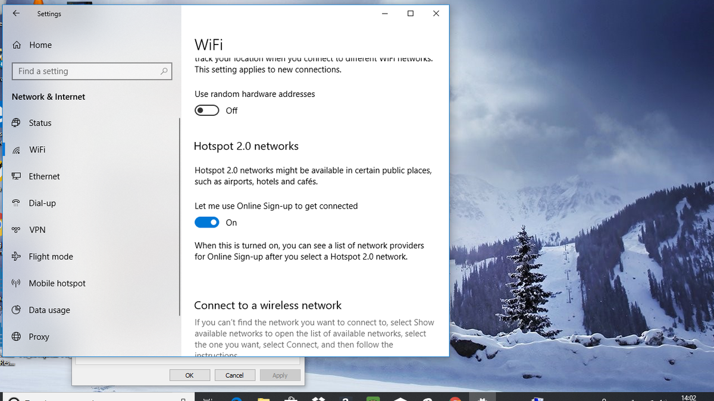Select the Dial-up phone icon
The width and height of the screenshot is (714, 401).
[16, 203]
